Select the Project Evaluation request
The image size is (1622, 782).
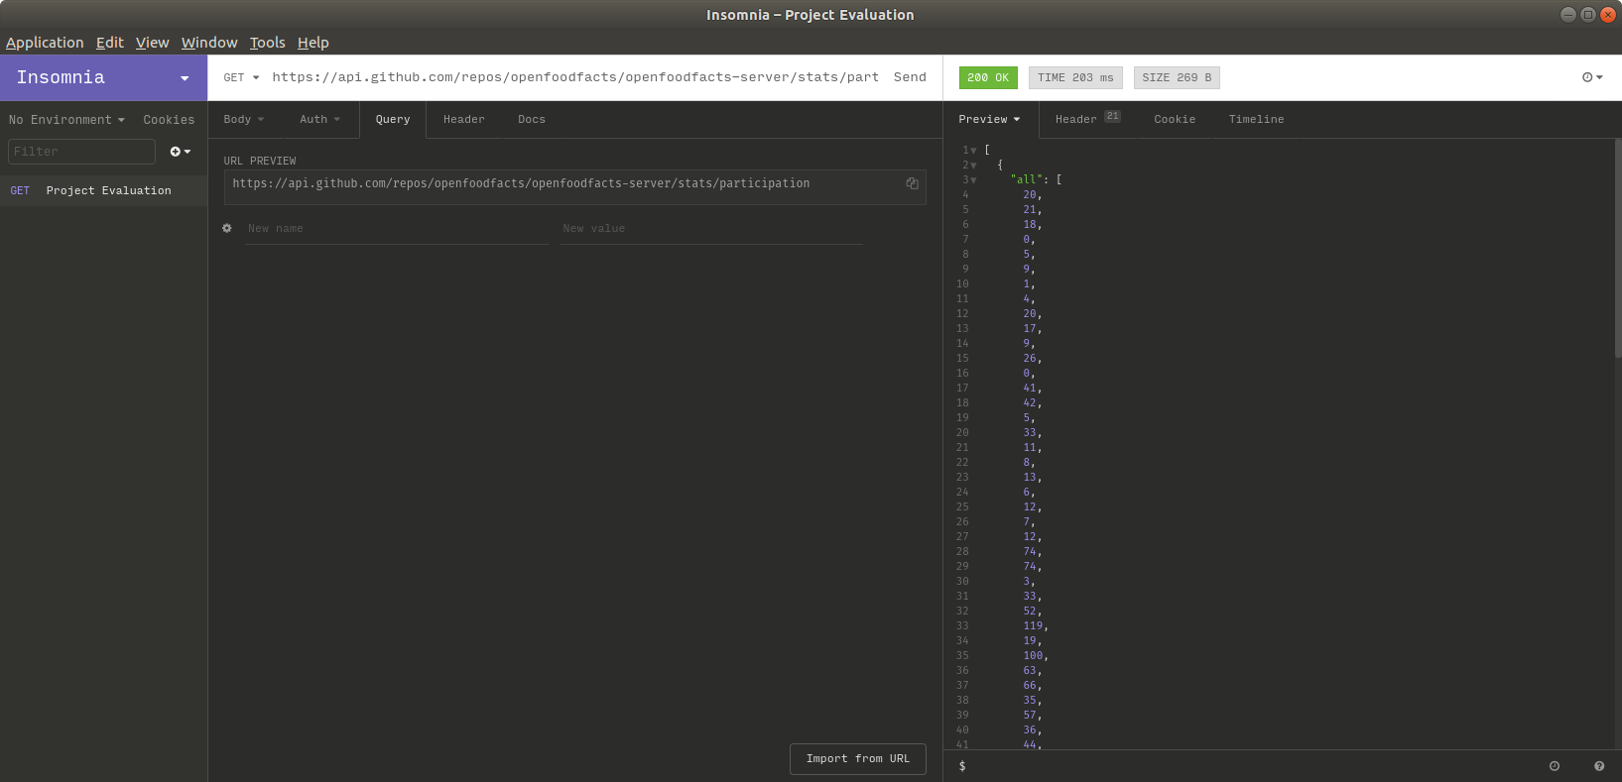pos(103,190)
